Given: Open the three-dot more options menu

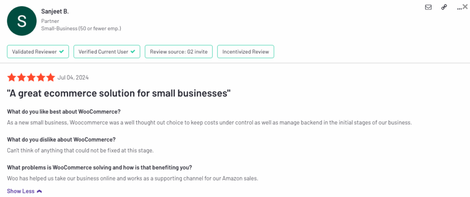Looking at the screenshot, I should pyautogui.click(x=459, y=8).
